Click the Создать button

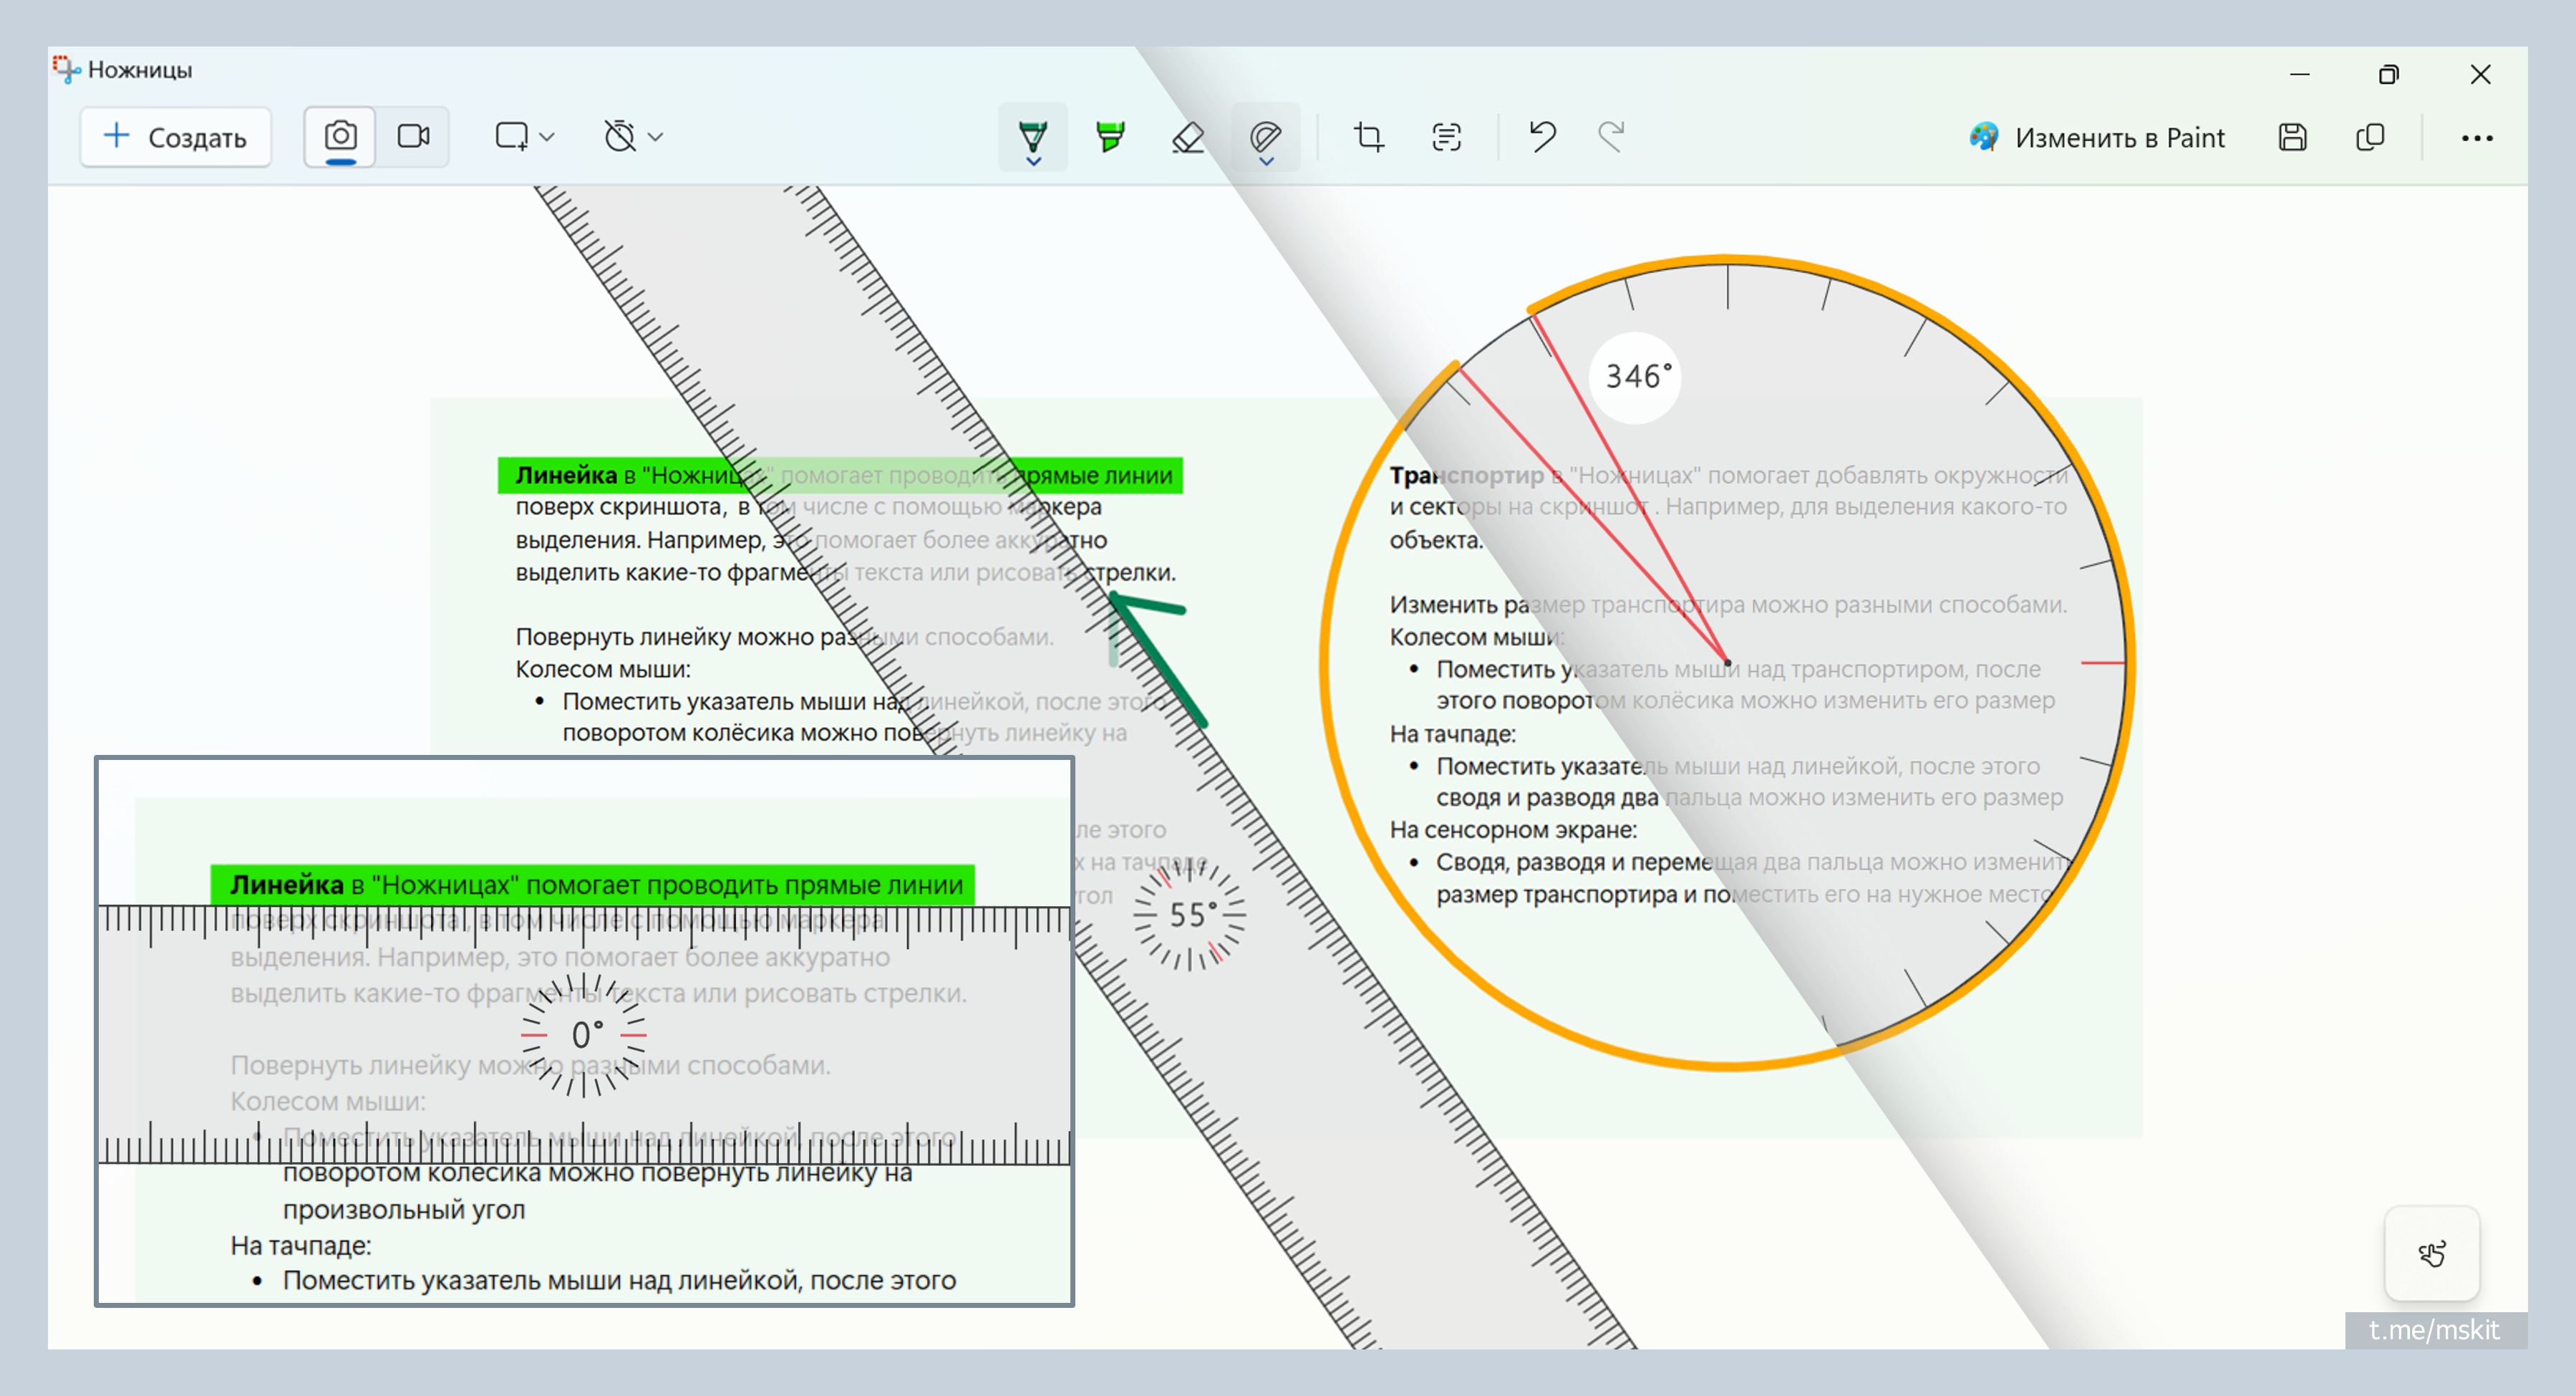(176, 137)
